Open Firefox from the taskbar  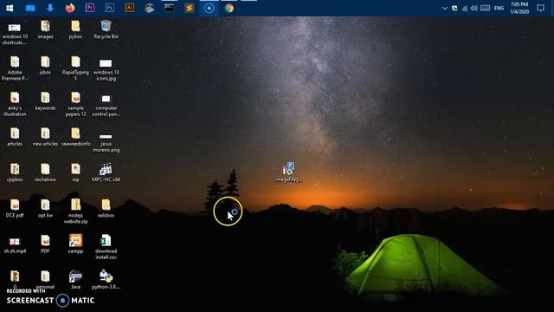coord(70,8)
